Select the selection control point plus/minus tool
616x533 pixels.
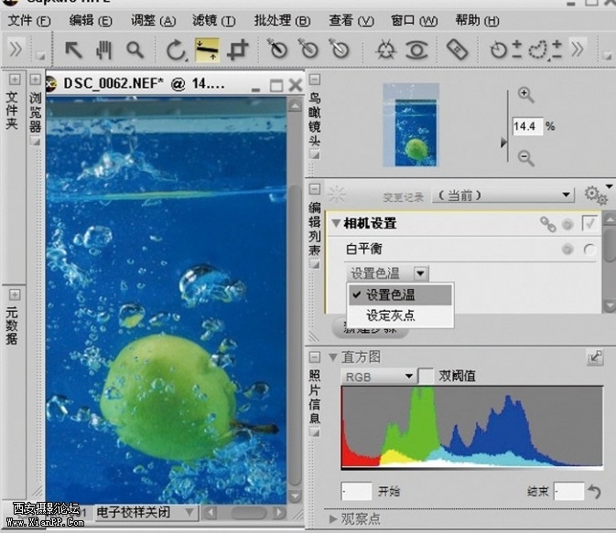tap(505, 50)
